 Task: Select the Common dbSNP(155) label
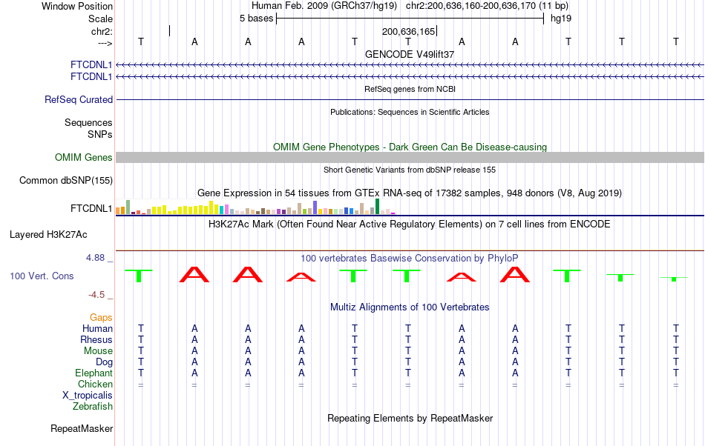point(66,180)
